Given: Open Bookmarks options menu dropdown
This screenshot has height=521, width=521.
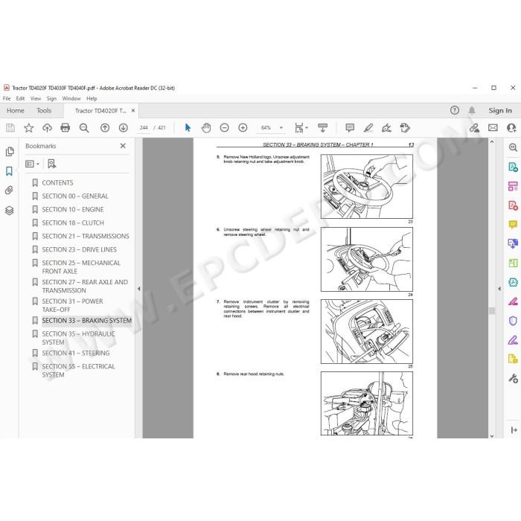Looking at the screenshot, I should coord(33,164).
